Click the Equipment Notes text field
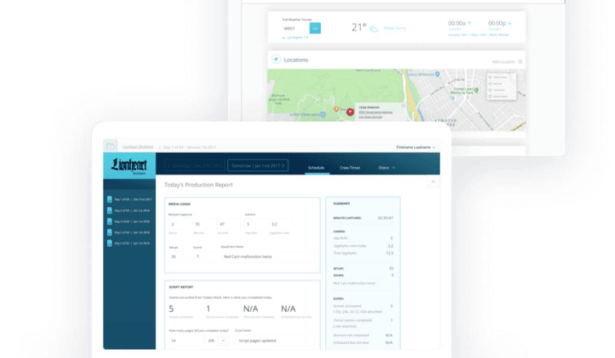615x358 pixels. click(267, 257)
